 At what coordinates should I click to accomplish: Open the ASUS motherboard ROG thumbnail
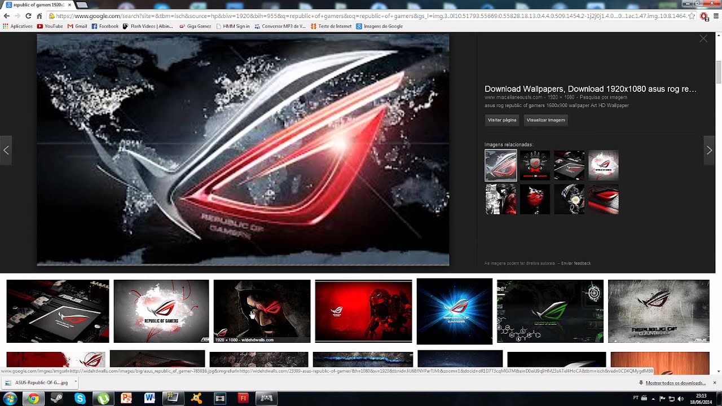58,311
